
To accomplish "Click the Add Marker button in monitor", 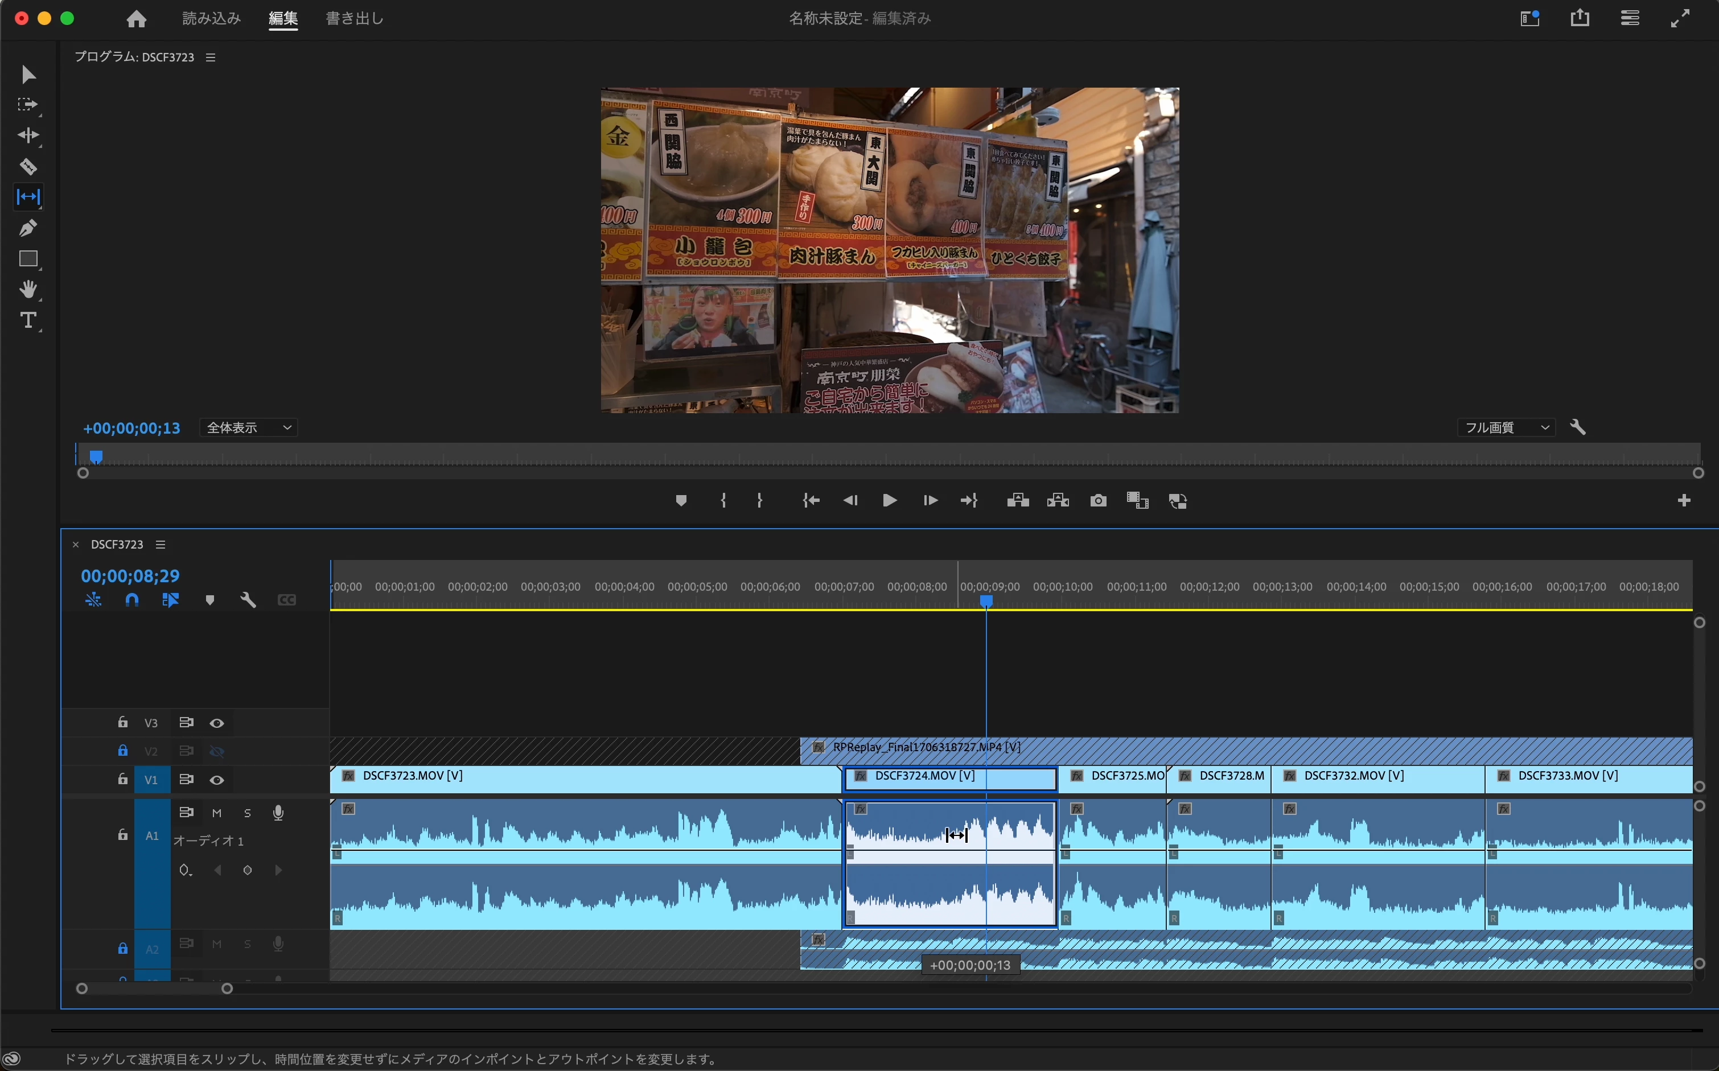I will coord(681,501).
